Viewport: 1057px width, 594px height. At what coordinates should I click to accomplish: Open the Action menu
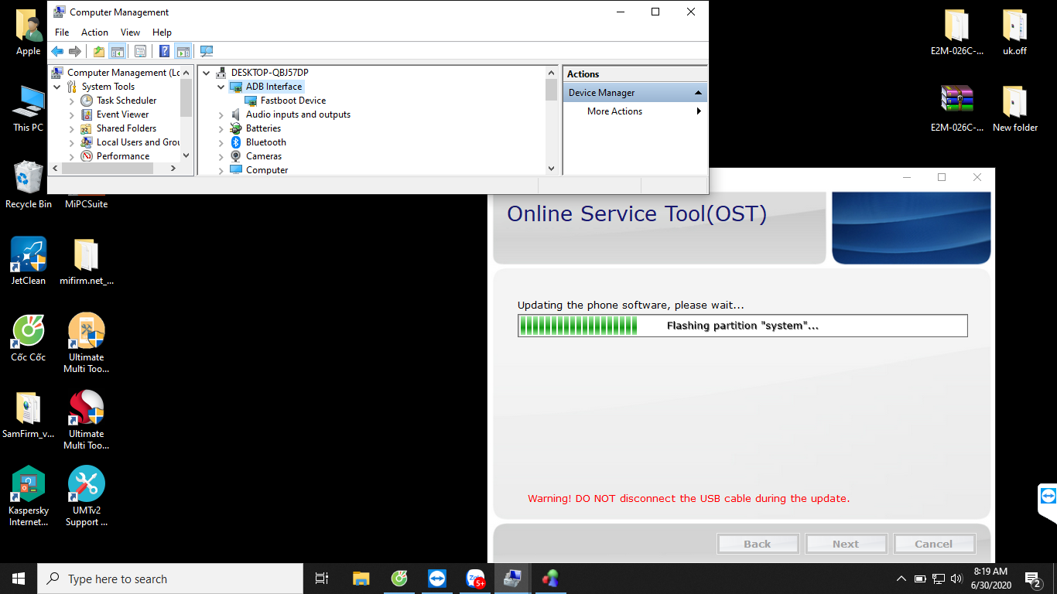pos(94,32)
